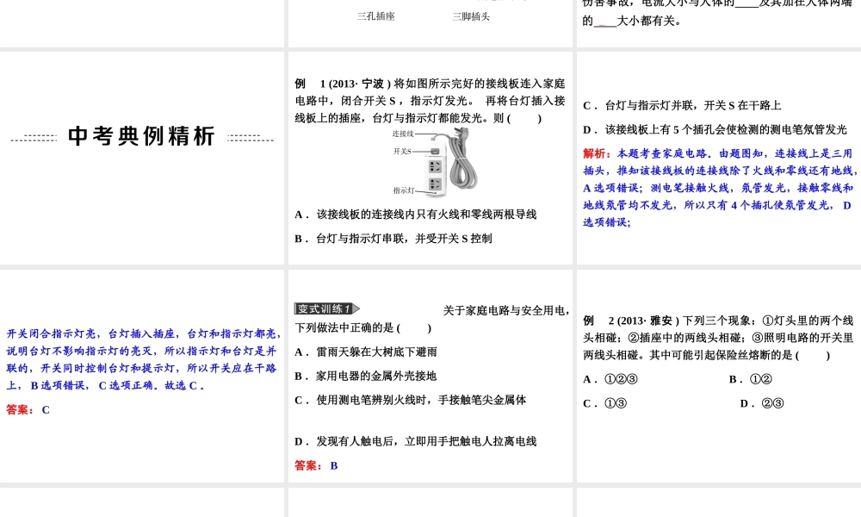Click the 三脚插头 caption label

pos(471,16)
